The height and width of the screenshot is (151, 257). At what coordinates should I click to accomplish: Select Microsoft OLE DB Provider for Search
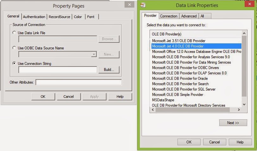tap(196, 84)
